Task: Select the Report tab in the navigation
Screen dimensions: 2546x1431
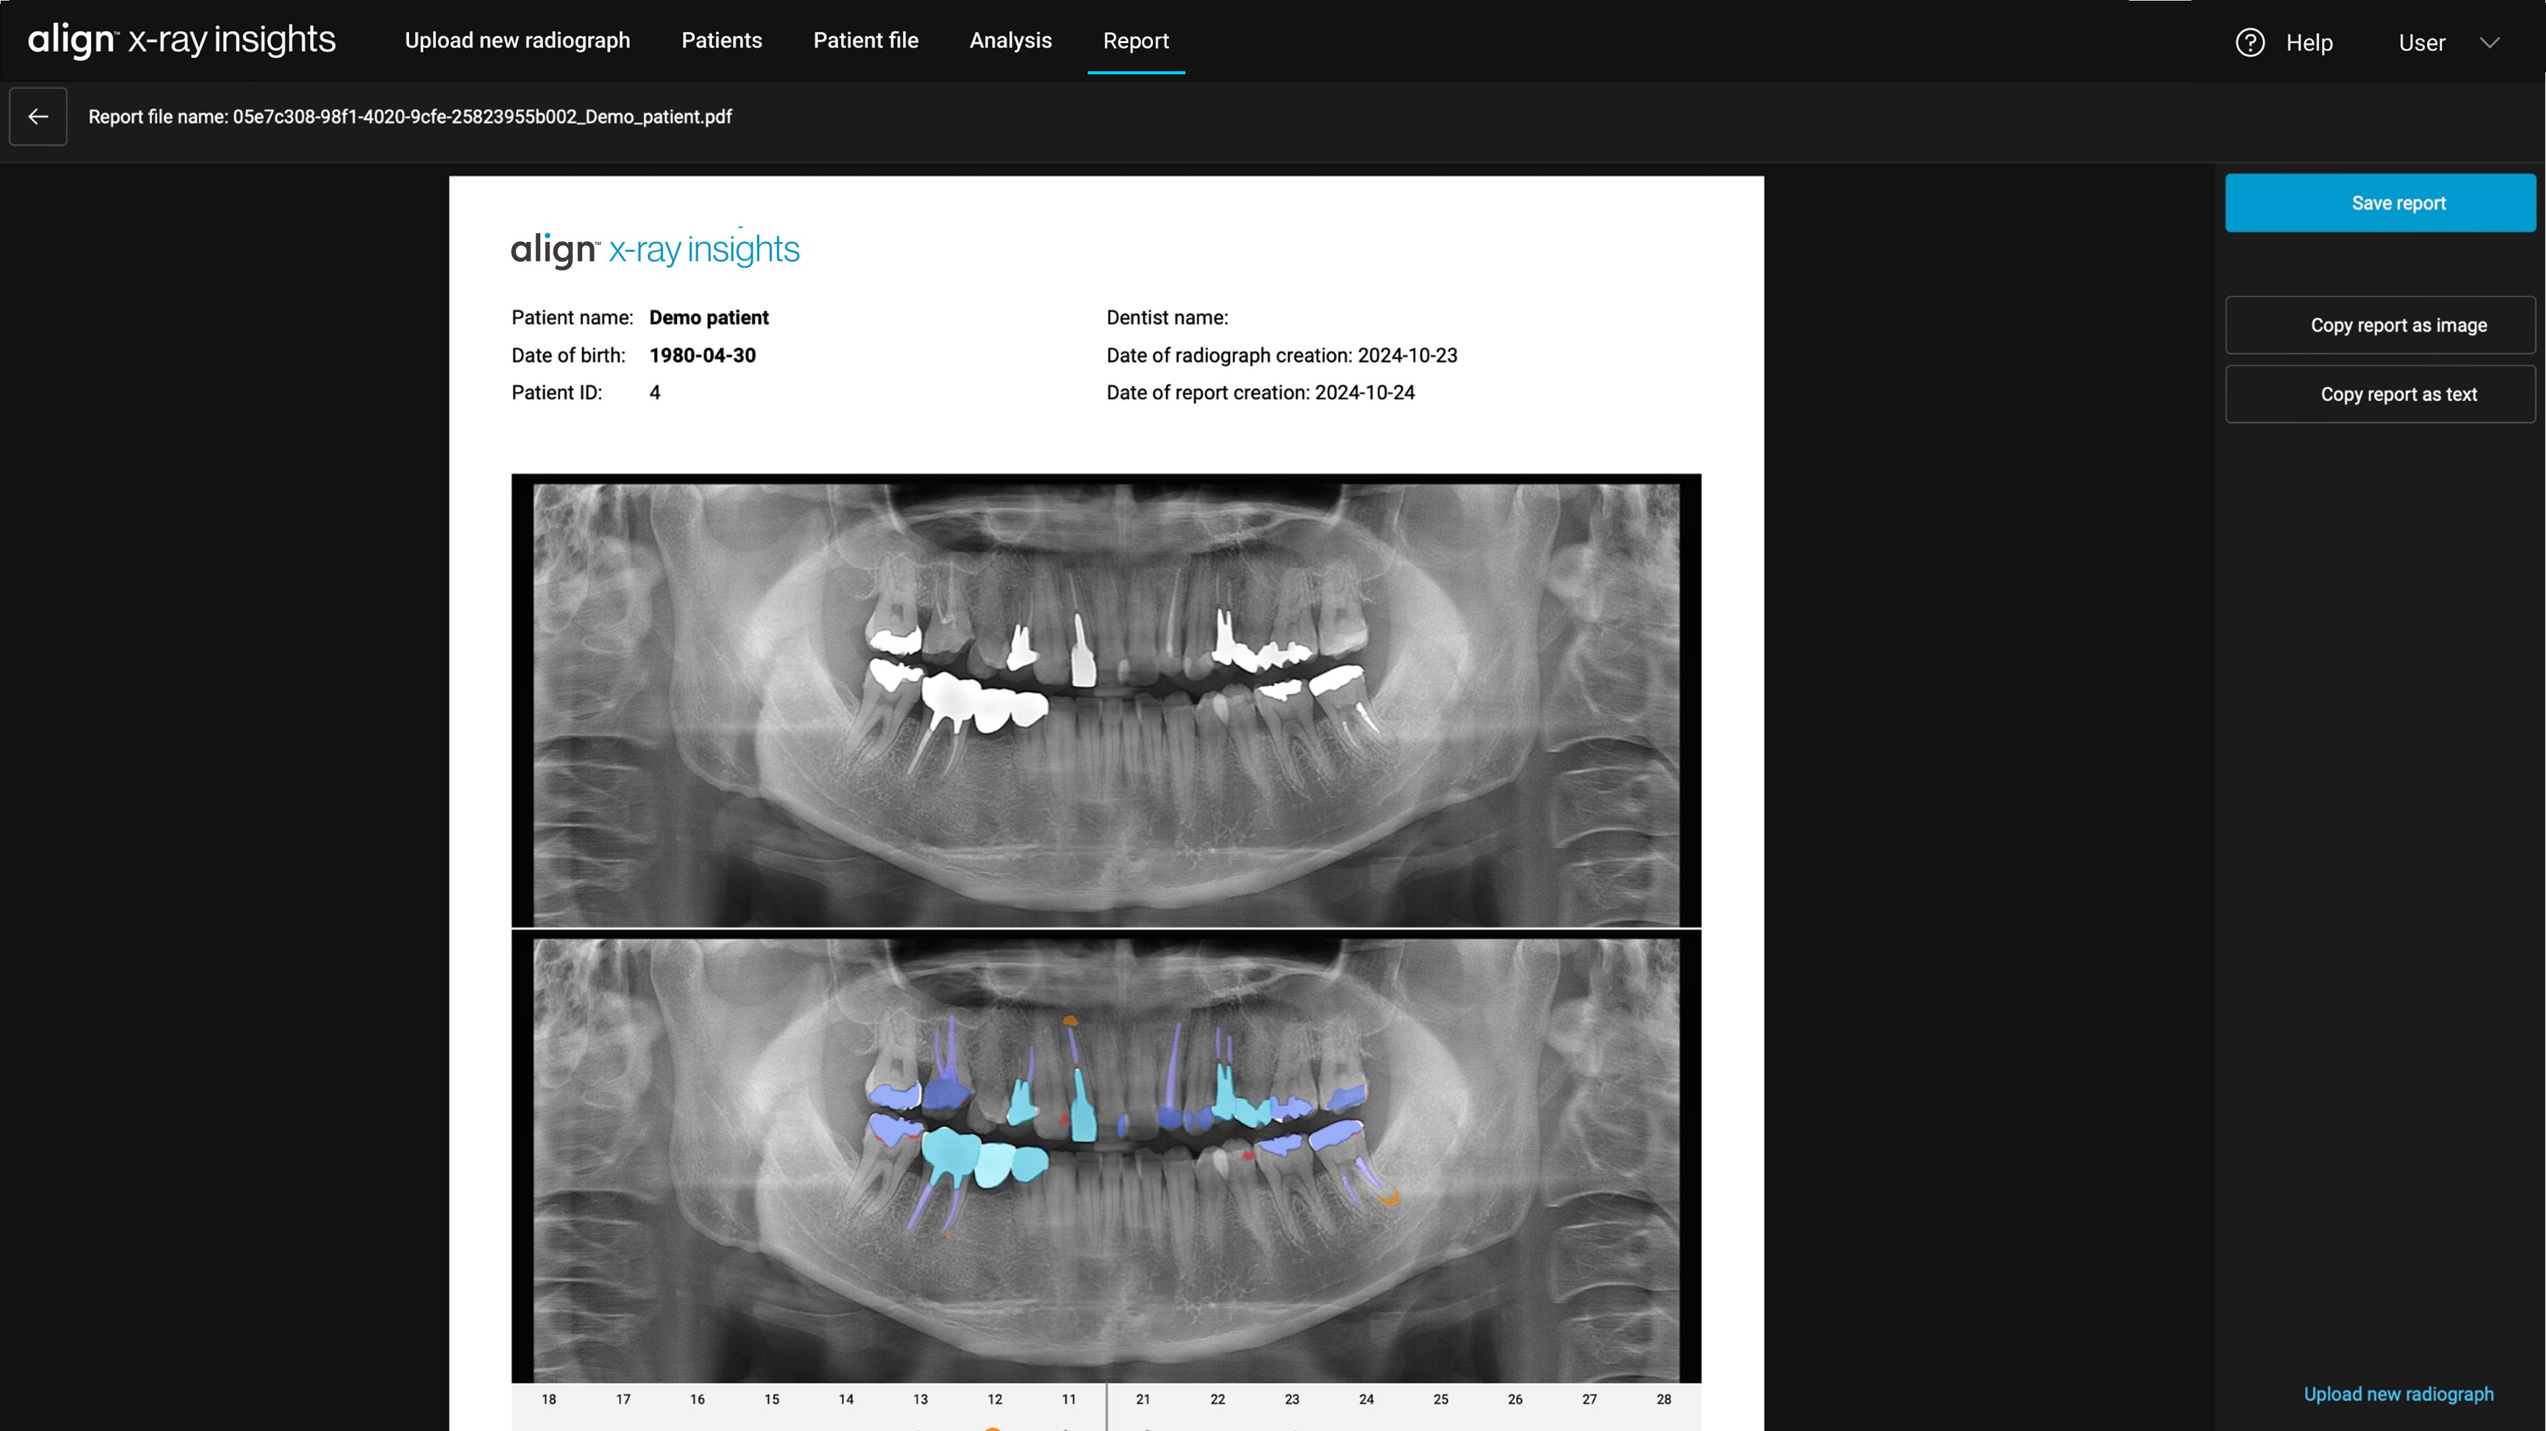Action: 1134,40
